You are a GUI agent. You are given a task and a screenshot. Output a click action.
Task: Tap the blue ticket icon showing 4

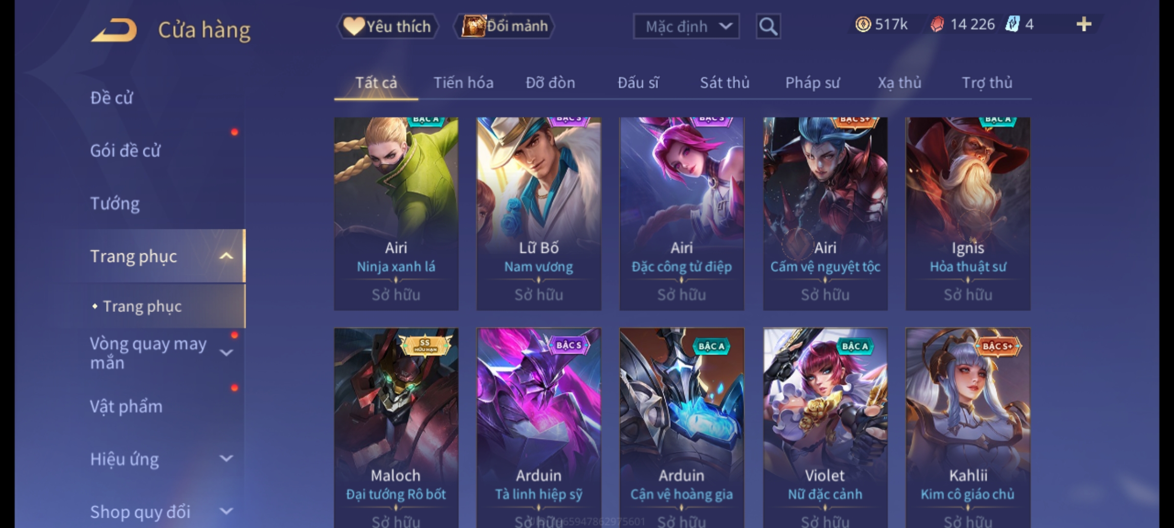click(1012, 24)
